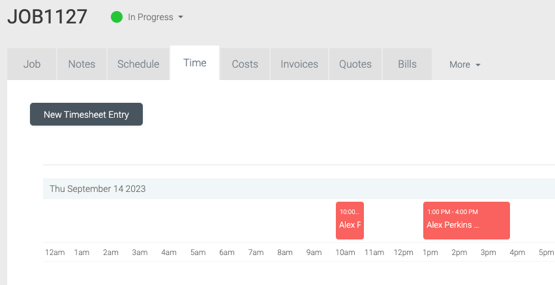Click the 12pm marker on the time axis
555x285 pixels.
click(404, 252)
